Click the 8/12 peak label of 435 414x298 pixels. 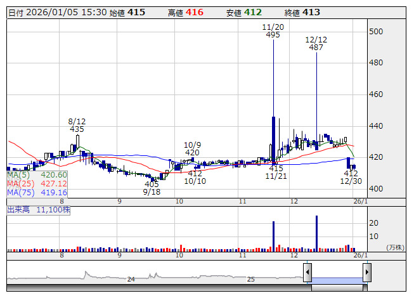[x=77, y=125]
